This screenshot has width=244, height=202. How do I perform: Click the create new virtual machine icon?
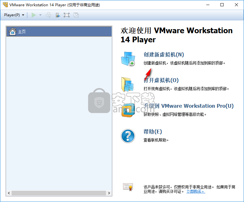coord(128,59)
